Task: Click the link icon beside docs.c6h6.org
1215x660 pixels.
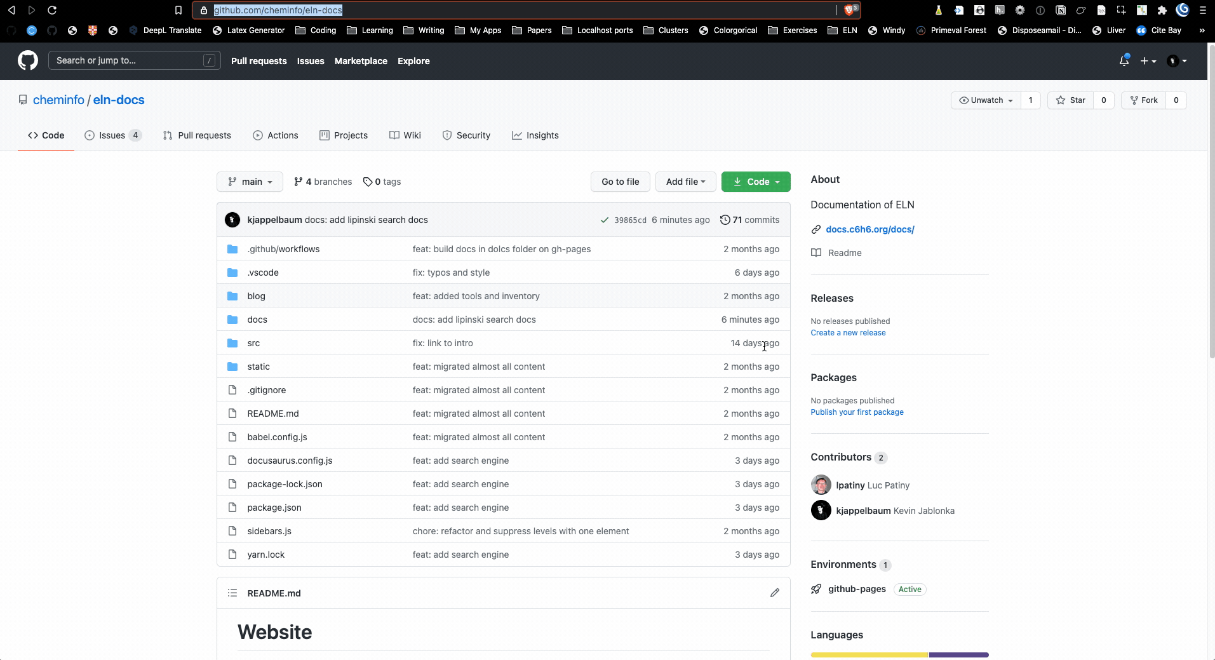Action: tap(816, 229)
